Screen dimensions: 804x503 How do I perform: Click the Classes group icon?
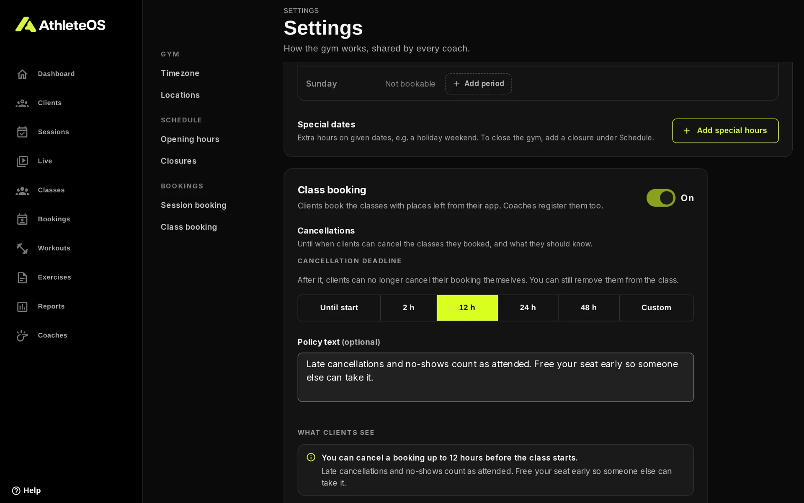coord(22,191)
